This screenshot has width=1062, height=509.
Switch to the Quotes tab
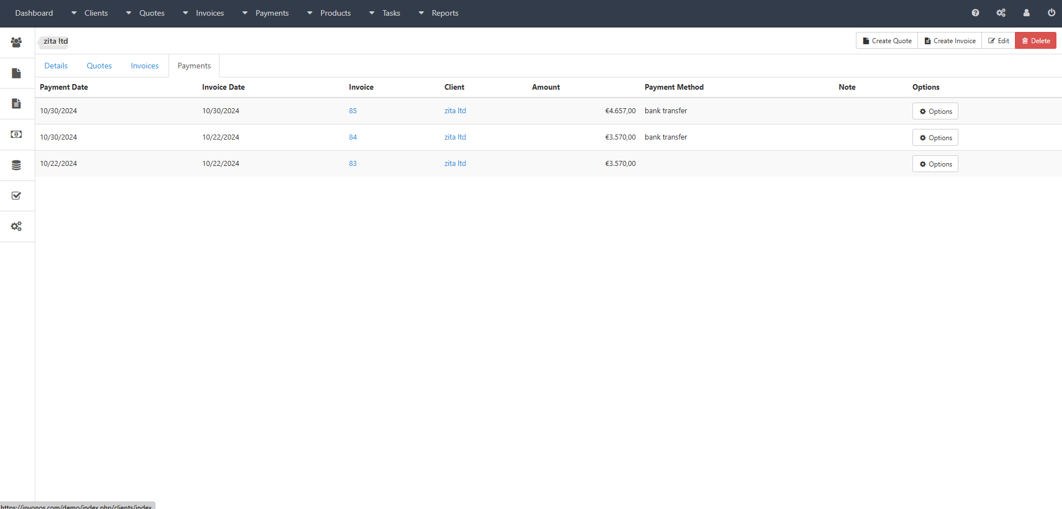click(x=99, y=66)
